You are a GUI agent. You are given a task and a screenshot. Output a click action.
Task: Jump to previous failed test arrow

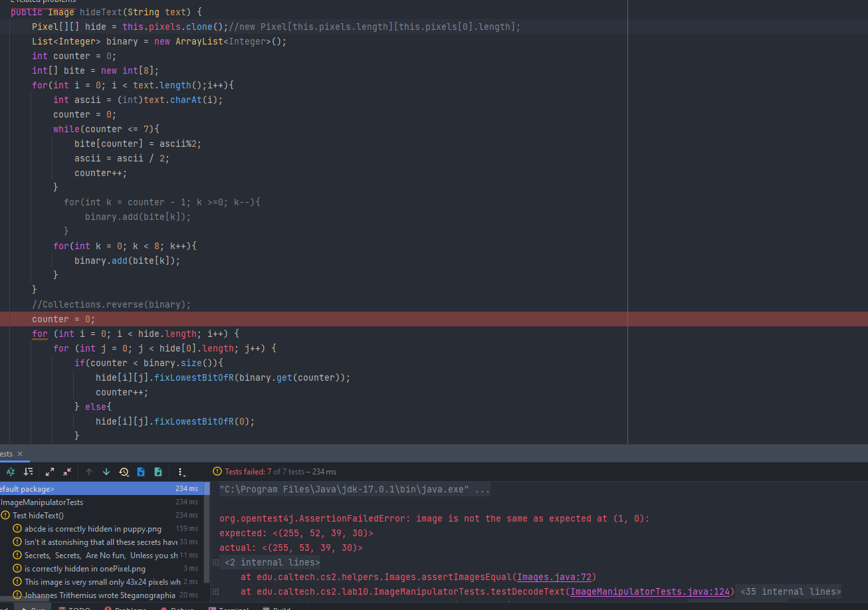click(89, 472)
